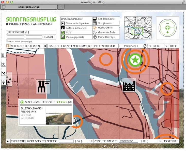Click the three-dots icon beside Impressum
Screen dimensions: 186x151
[x=160, y=141]
